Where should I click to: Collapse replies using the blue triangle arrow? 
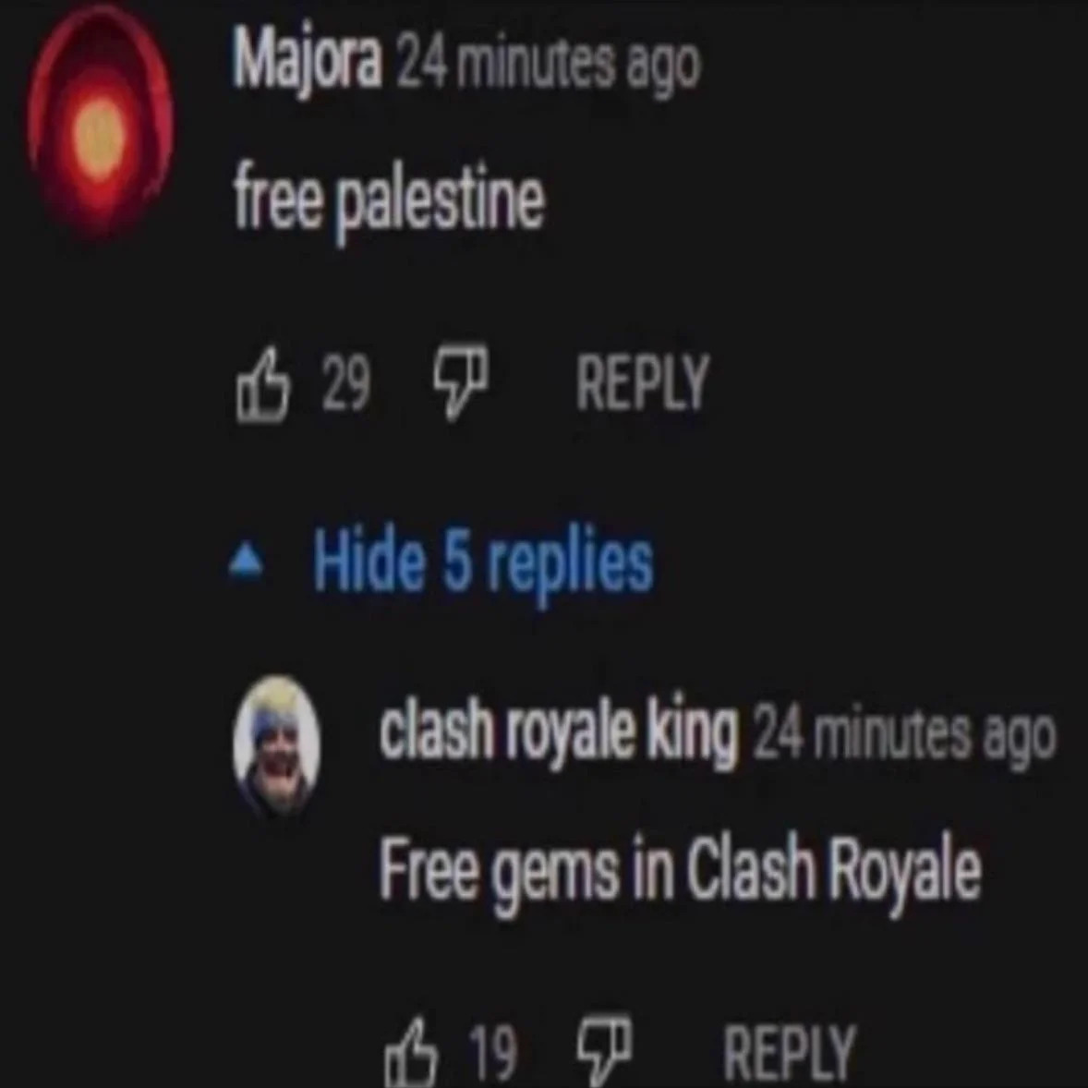(246, 563)
